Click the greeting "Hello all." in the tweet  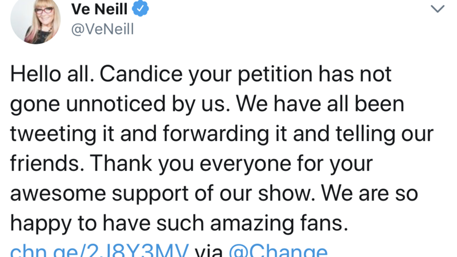point(49,74)
